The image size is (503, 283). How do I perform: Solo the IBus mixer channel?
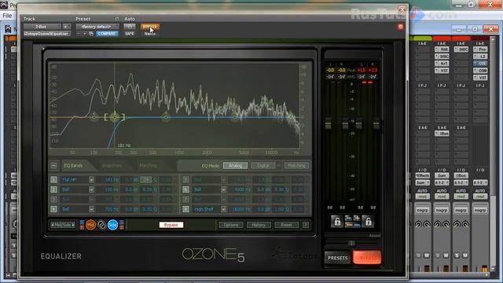[x=457, y=255]
